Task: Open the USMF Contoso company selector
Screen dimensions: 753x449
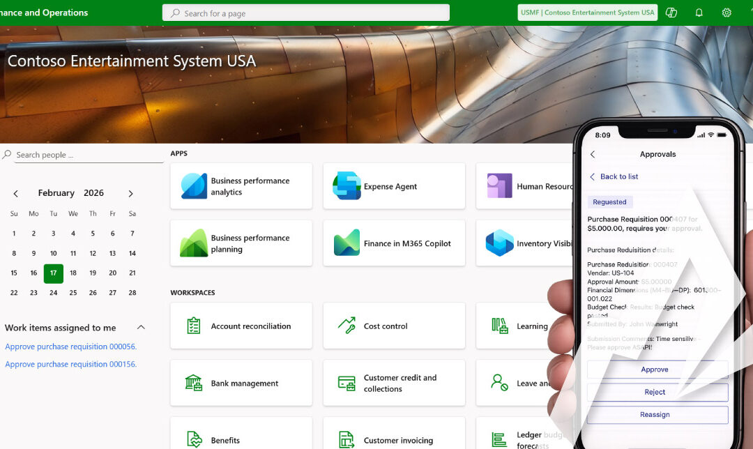Action: coord(587,12)
